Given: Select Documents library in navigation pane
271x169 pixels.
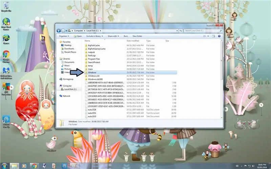Looking at the screenshot, I should tap(68, 62).
